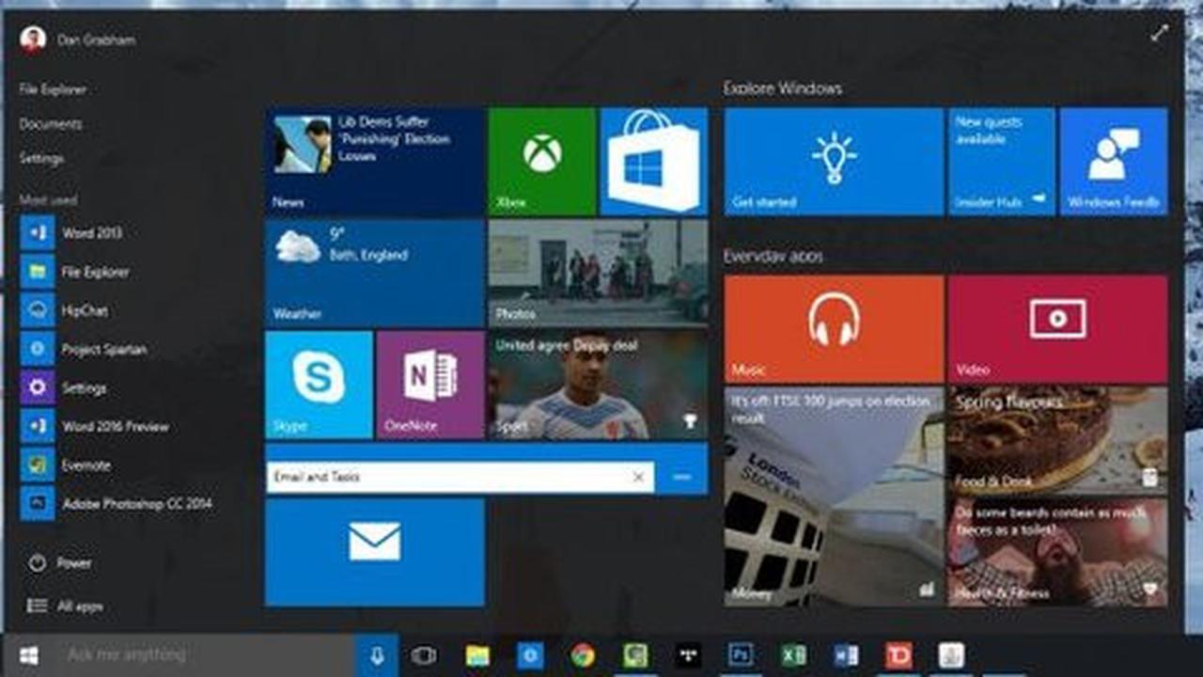Click the Explore Windows group heading
The height and width of the screenshot is (677, 1203).
[x=783, y=88]
